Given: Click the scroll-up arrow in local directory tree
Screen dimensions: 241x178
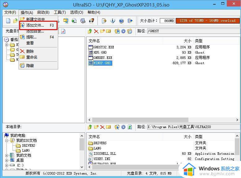Looking at the screenshot, I should click(x=82, y=136).
